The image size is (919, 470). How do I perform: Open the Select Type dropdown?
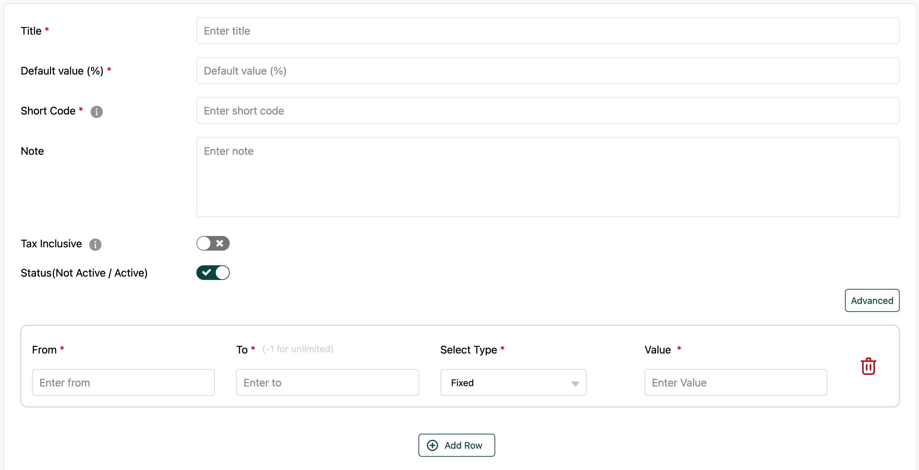pos(513,383)
